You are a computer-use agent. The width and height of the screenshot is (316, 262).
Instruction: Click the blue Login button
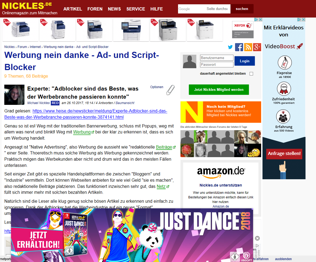coord(245,61)
